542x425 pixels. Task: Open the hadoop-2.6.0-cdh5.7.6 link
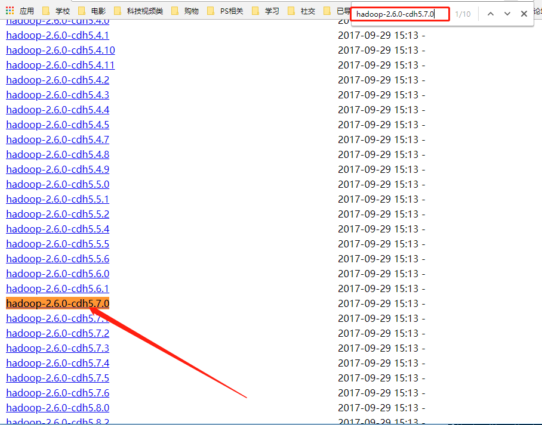(x=57, y=393)
